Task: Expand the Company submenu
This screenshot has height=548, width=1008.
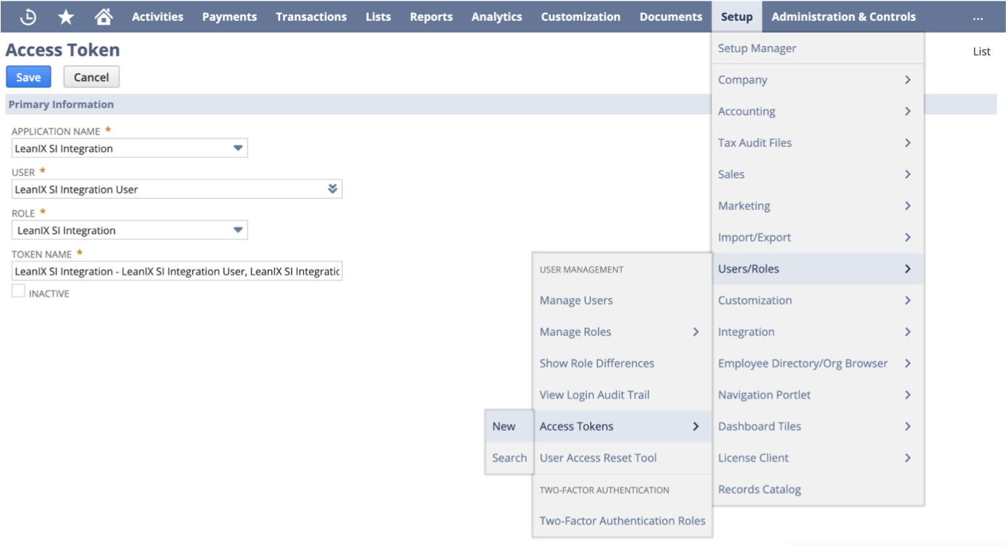Action: tap(818, 80)
